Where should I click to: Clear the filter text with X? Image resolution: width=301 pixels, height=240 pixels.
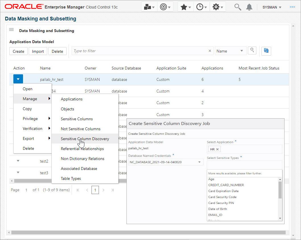[210, 51]
